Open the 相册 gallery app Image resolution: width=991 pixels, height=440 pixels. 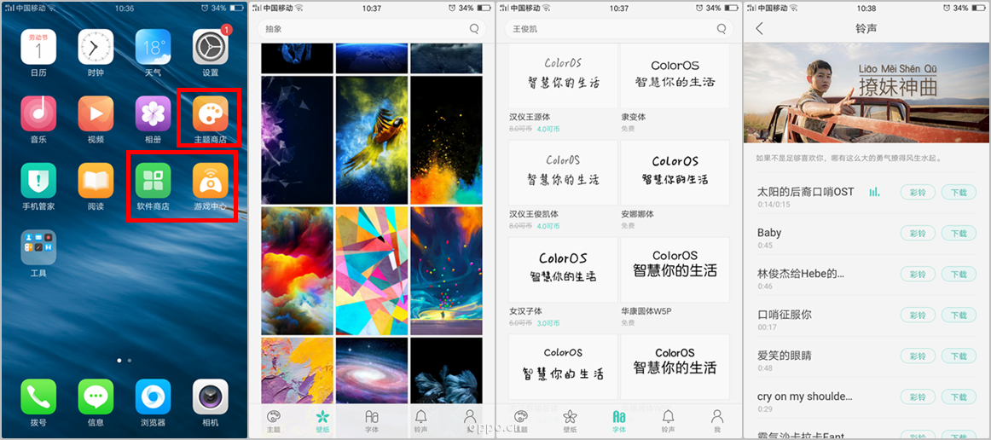coord(153,113)
